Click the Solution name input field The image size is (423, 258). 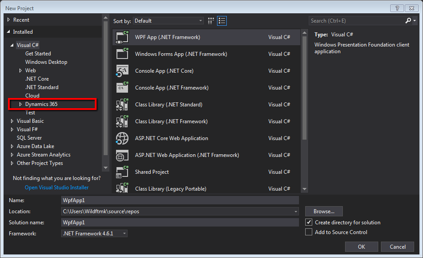pyautogui.click(x=180, y=223)
